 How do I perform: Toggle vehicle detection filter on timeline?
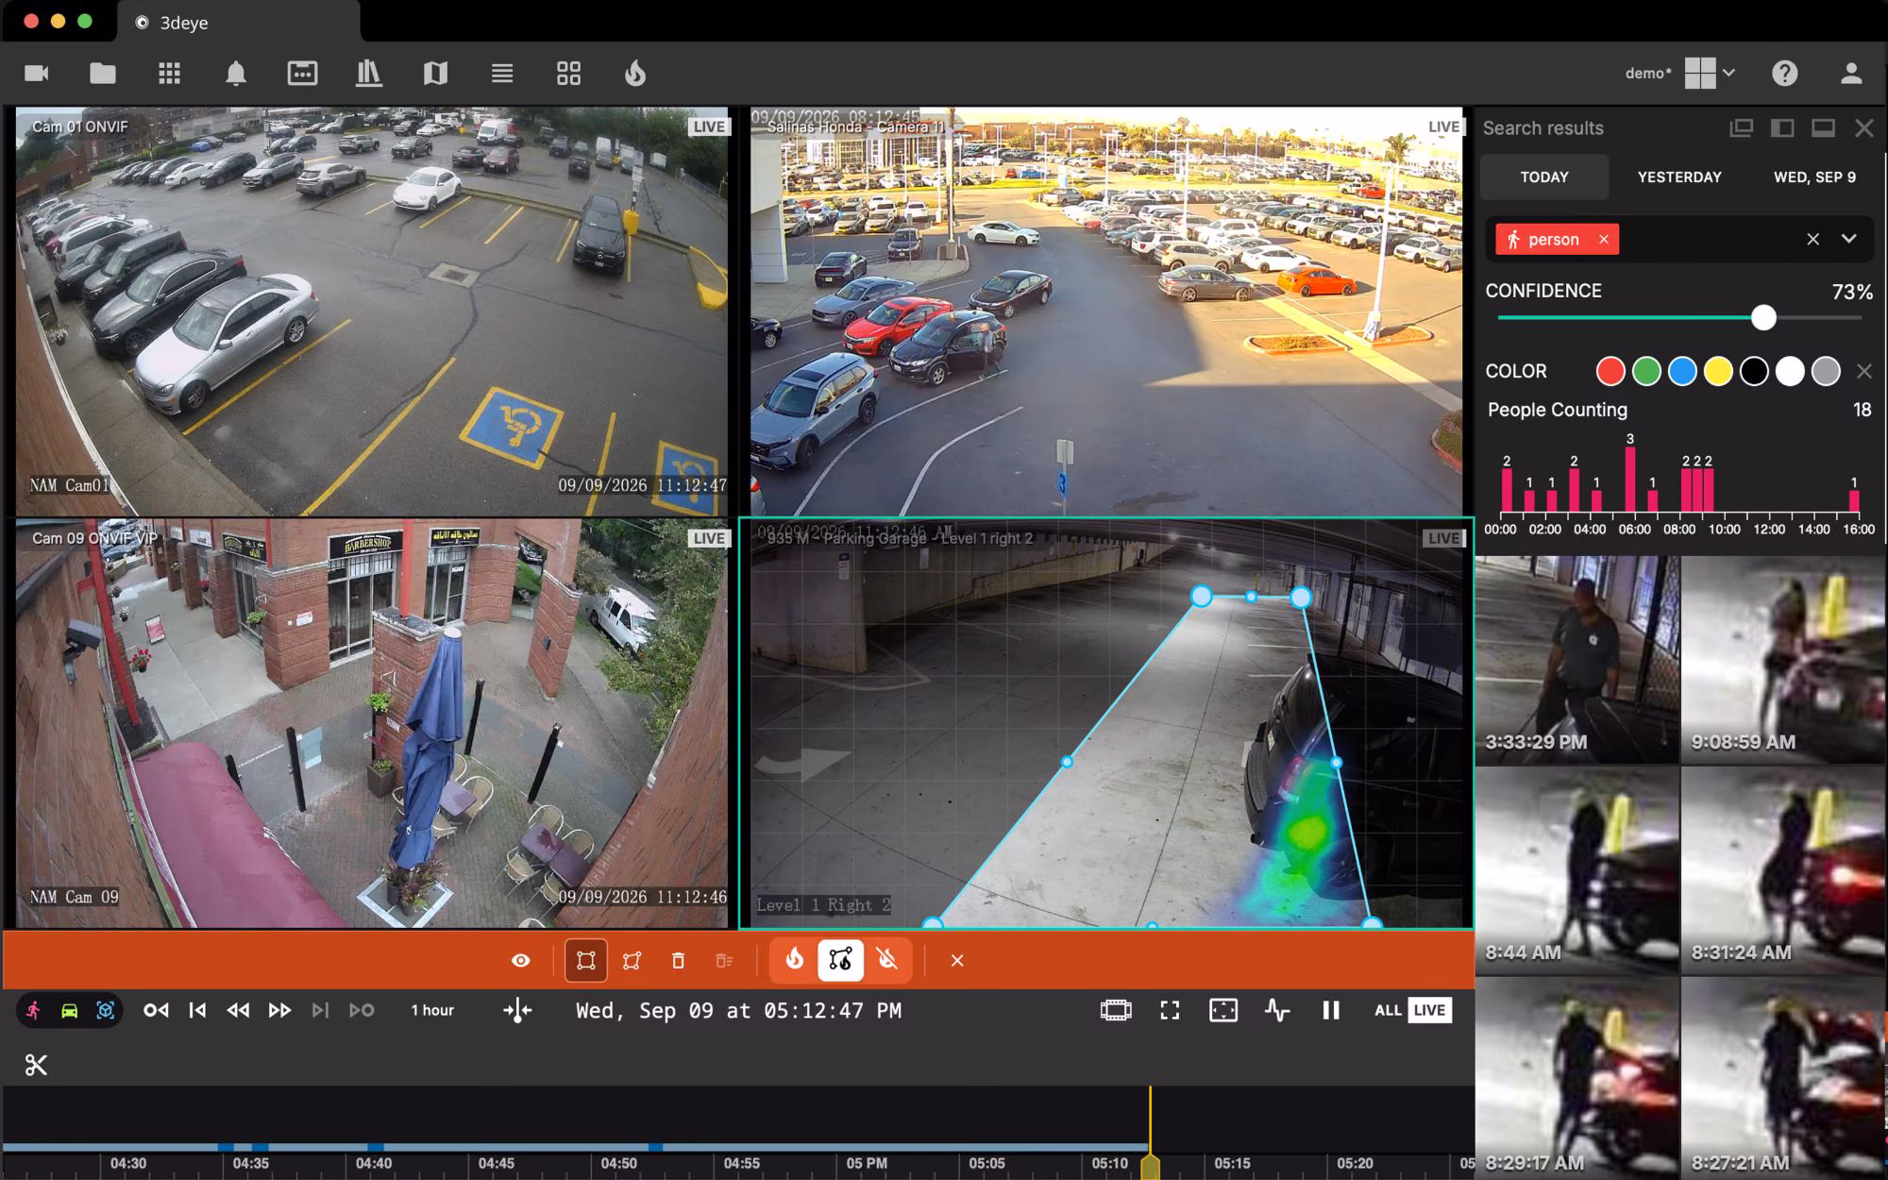(x=69, y=1010)
